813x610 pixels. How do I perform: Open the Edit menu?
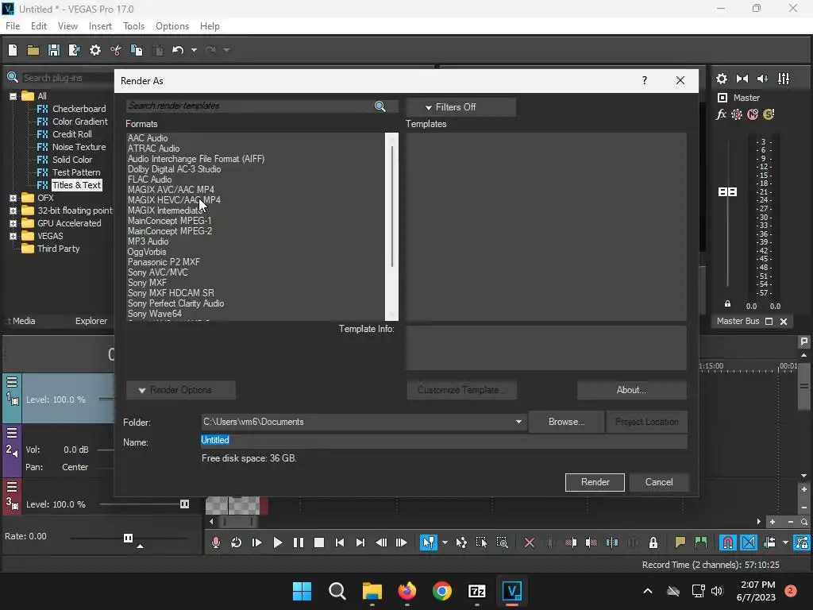point(39,26)
